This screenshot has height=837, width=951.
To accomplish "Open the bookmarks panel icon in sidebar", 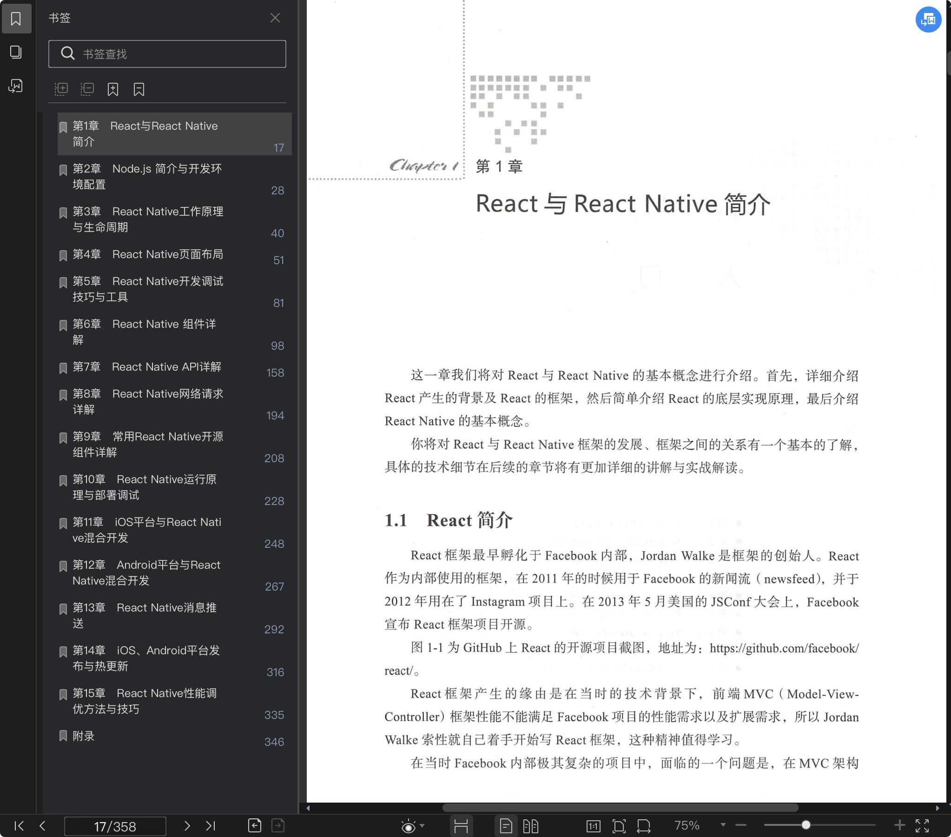I will point(16,19).
